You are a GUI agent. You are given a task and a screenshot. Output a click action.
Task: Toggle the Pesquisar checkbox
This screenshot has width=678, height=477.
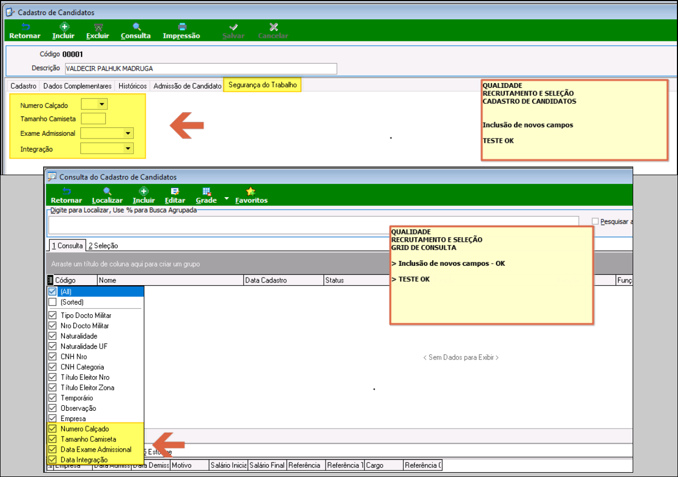click(595, 221)
